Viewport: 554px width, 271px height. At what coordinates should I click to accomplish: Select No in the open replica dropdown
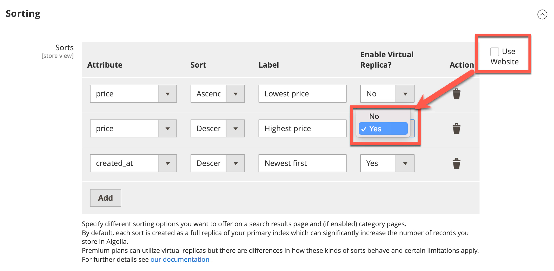click(x=374, y=116)
